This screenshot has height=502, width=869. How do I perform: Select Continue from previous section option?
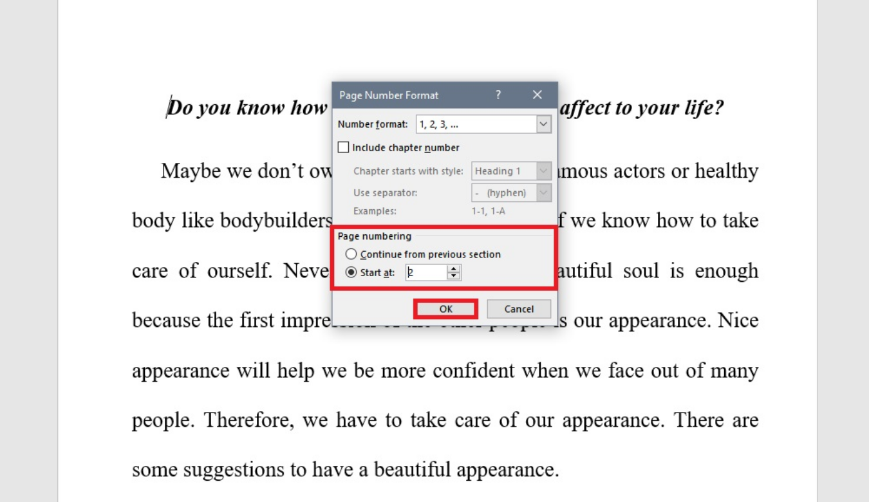pos(351,254)
